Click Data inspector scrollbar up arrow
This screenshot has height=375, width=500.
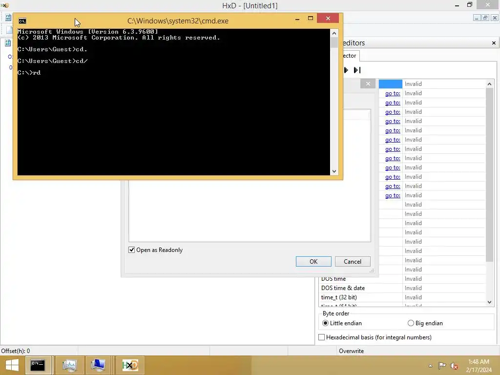(x=489, y=84)
